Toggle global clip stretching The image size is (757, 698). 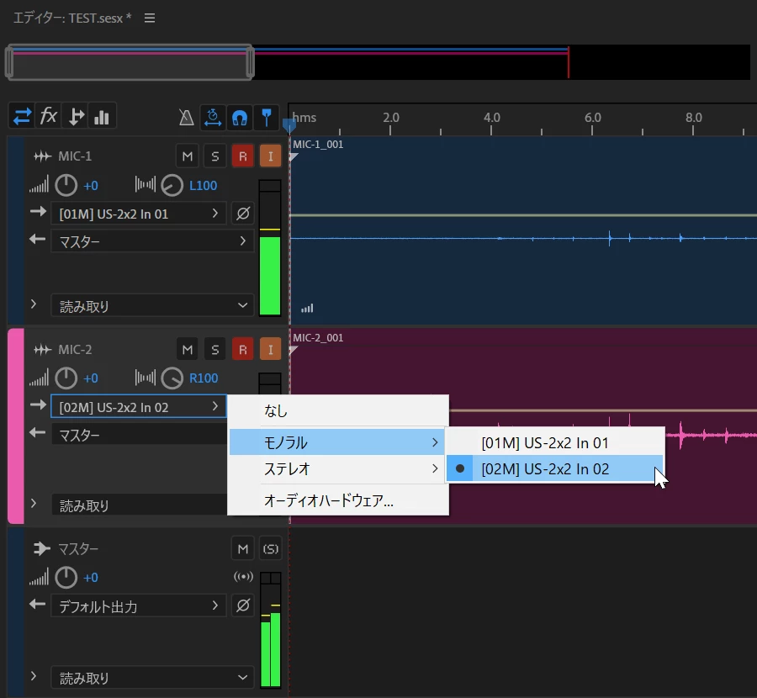[x=213, y=117]
